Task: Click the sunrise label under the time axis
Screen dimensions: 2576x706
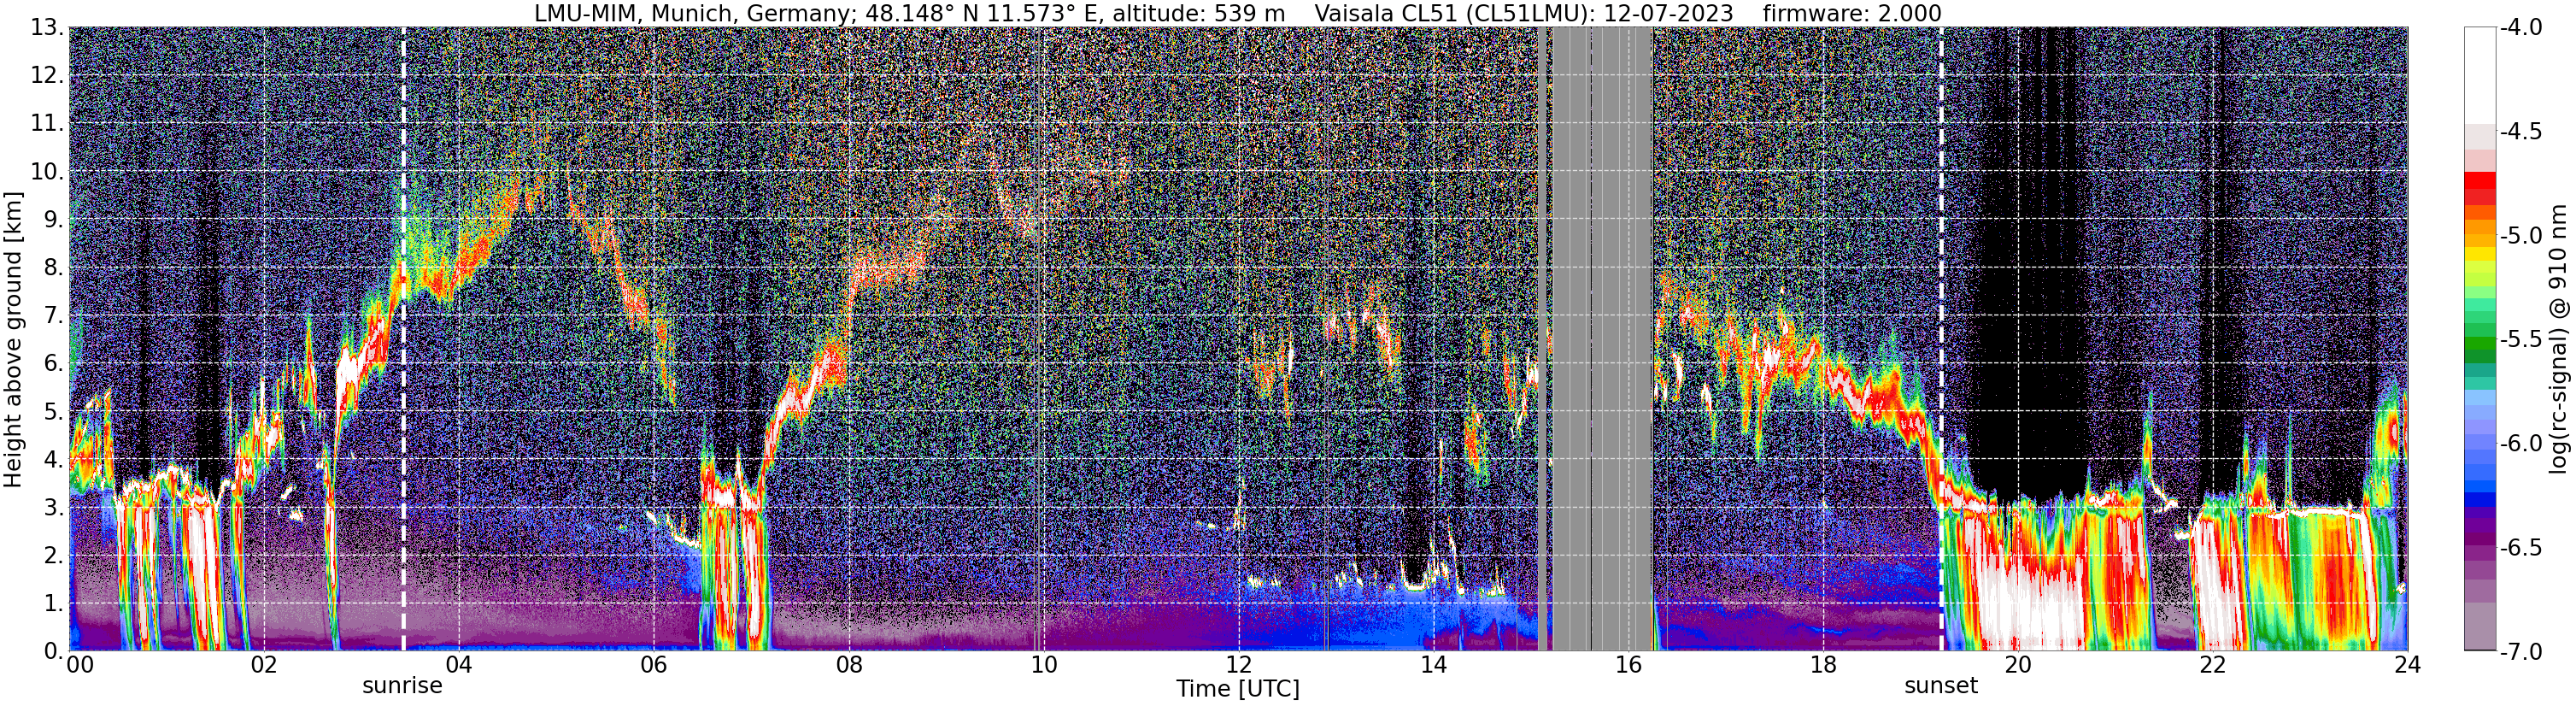Action: (x=402, y=686)
